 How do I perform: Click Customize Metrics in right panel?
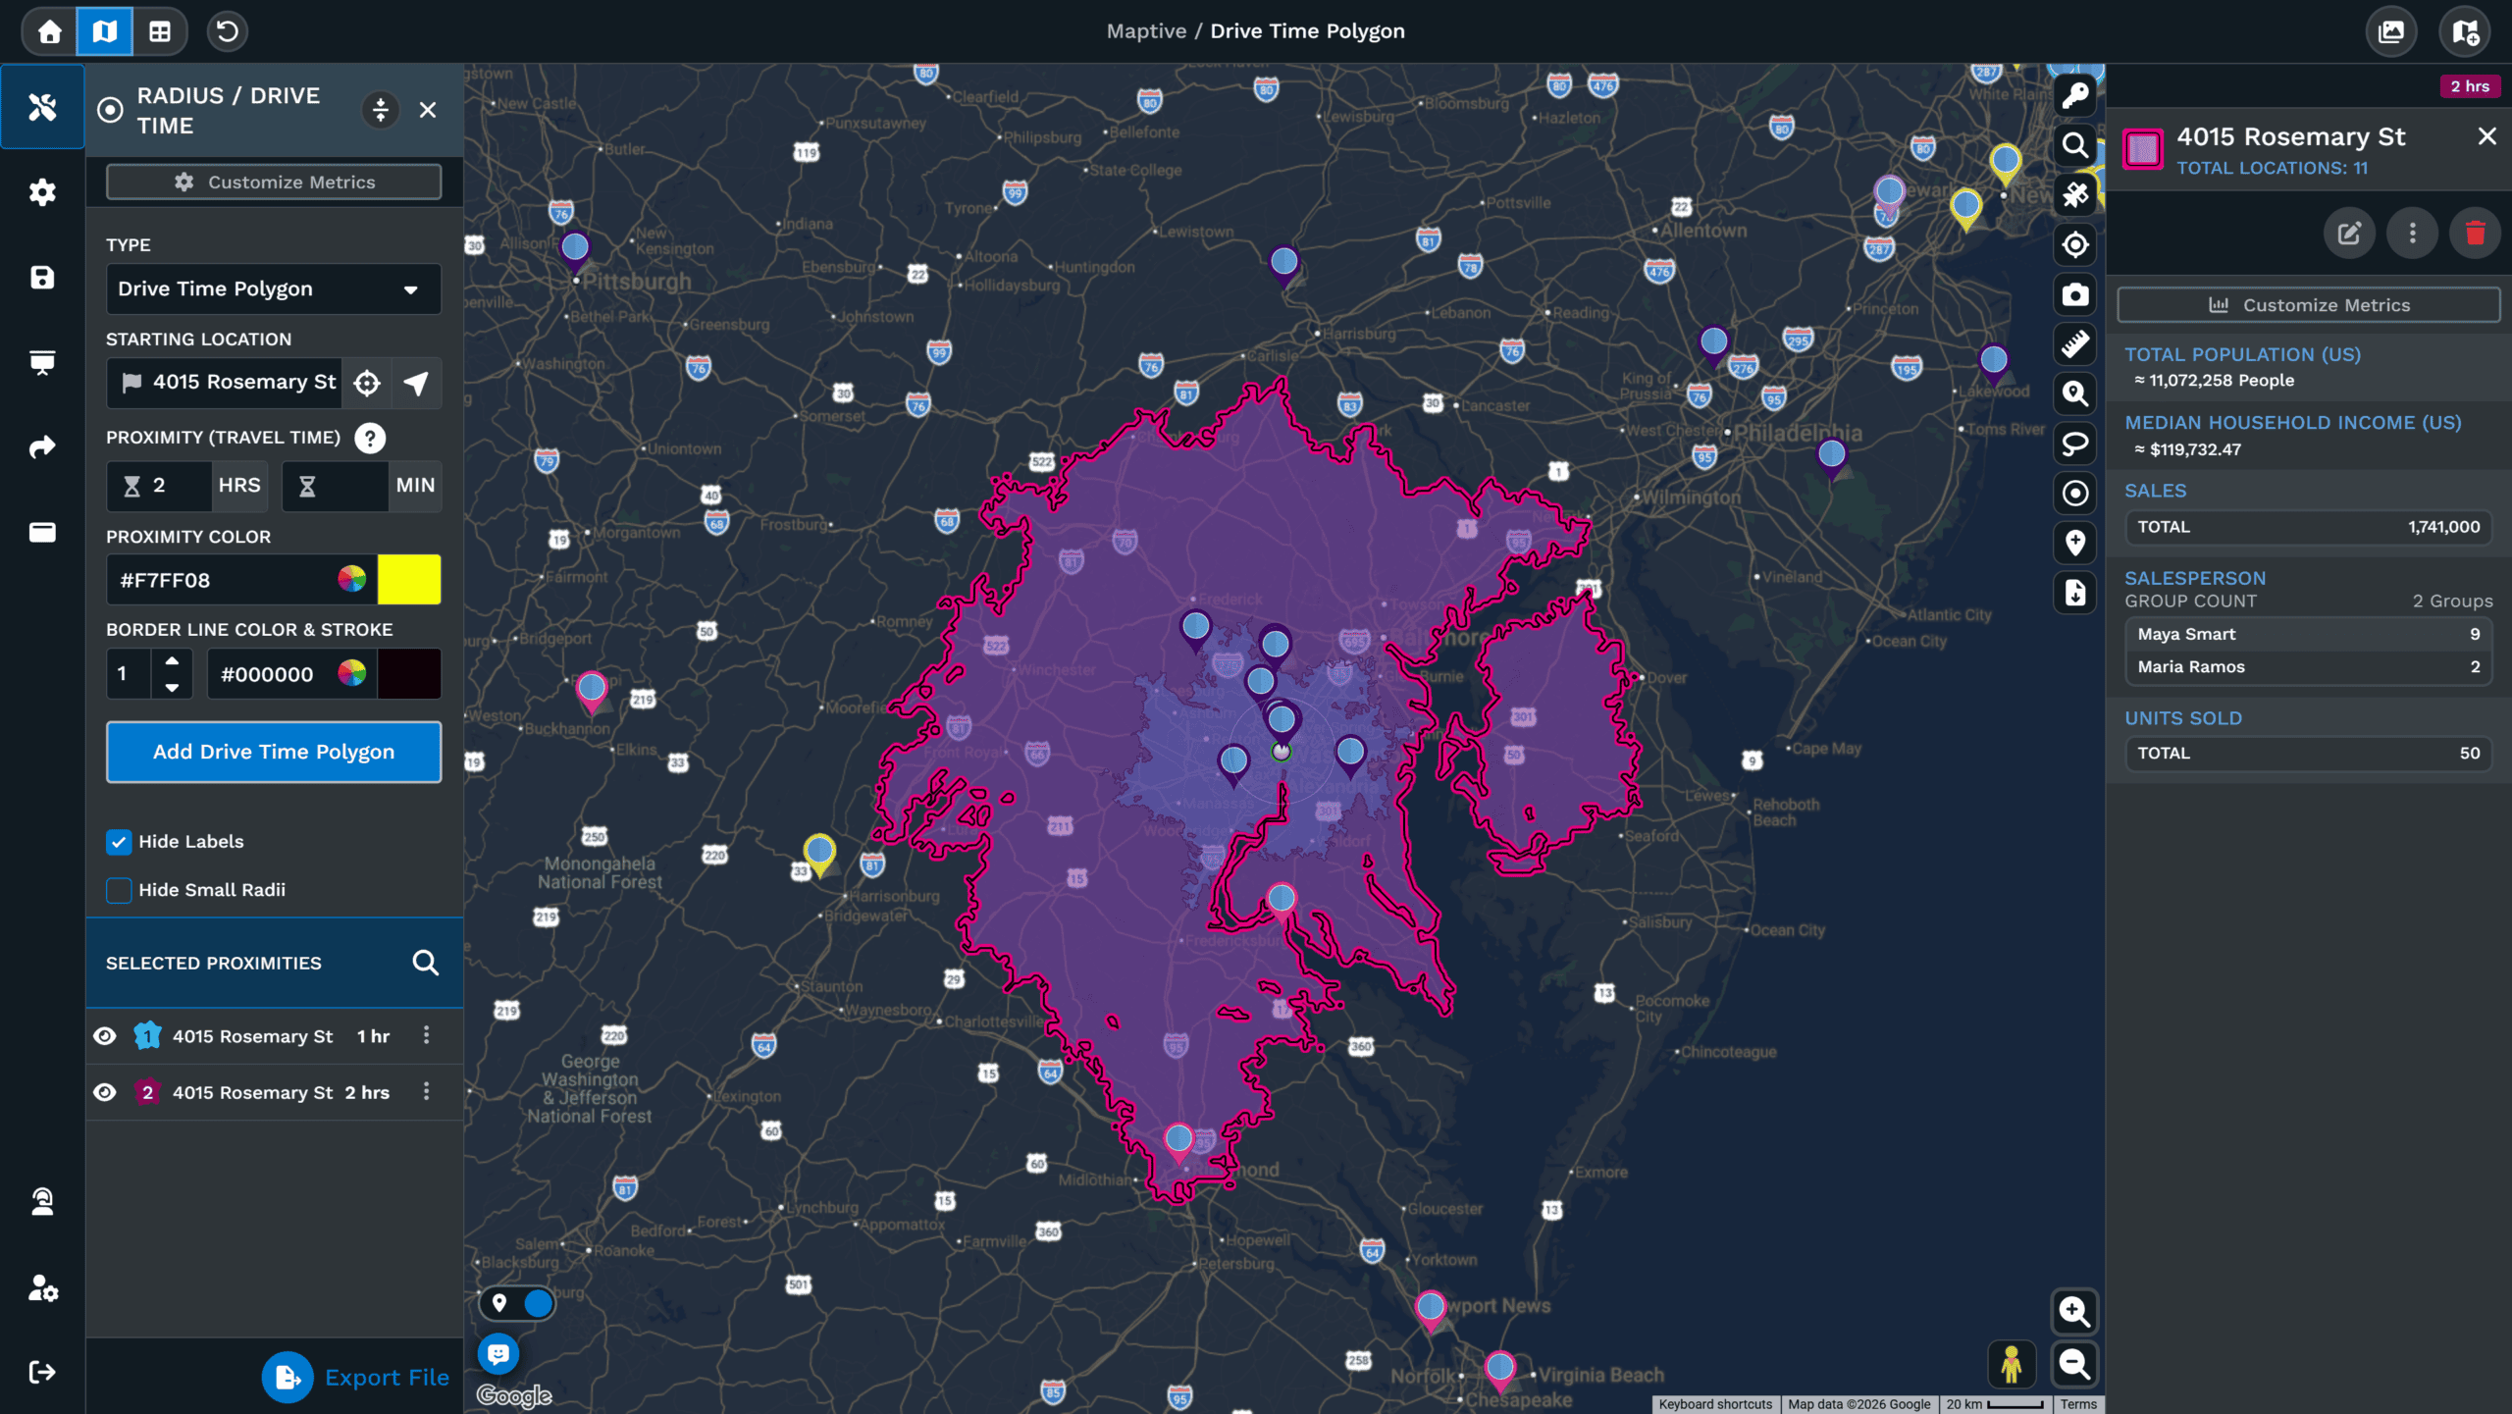coord(2309,305)
